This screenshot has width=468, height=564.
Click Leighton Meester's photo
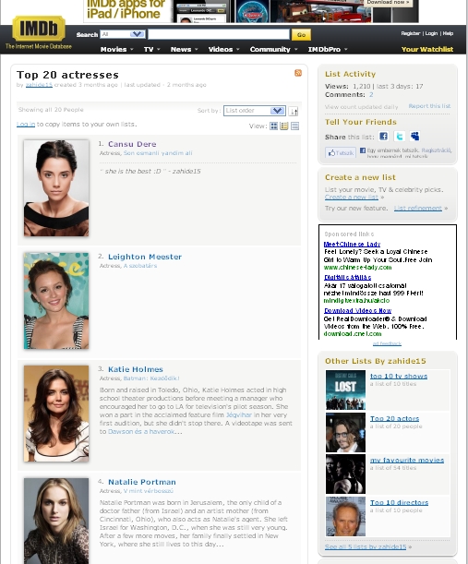click(56, 301)
